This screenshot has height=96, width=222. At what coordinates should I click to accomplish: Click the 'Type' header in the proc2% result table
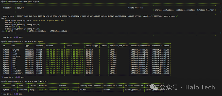tap(21, 86)
